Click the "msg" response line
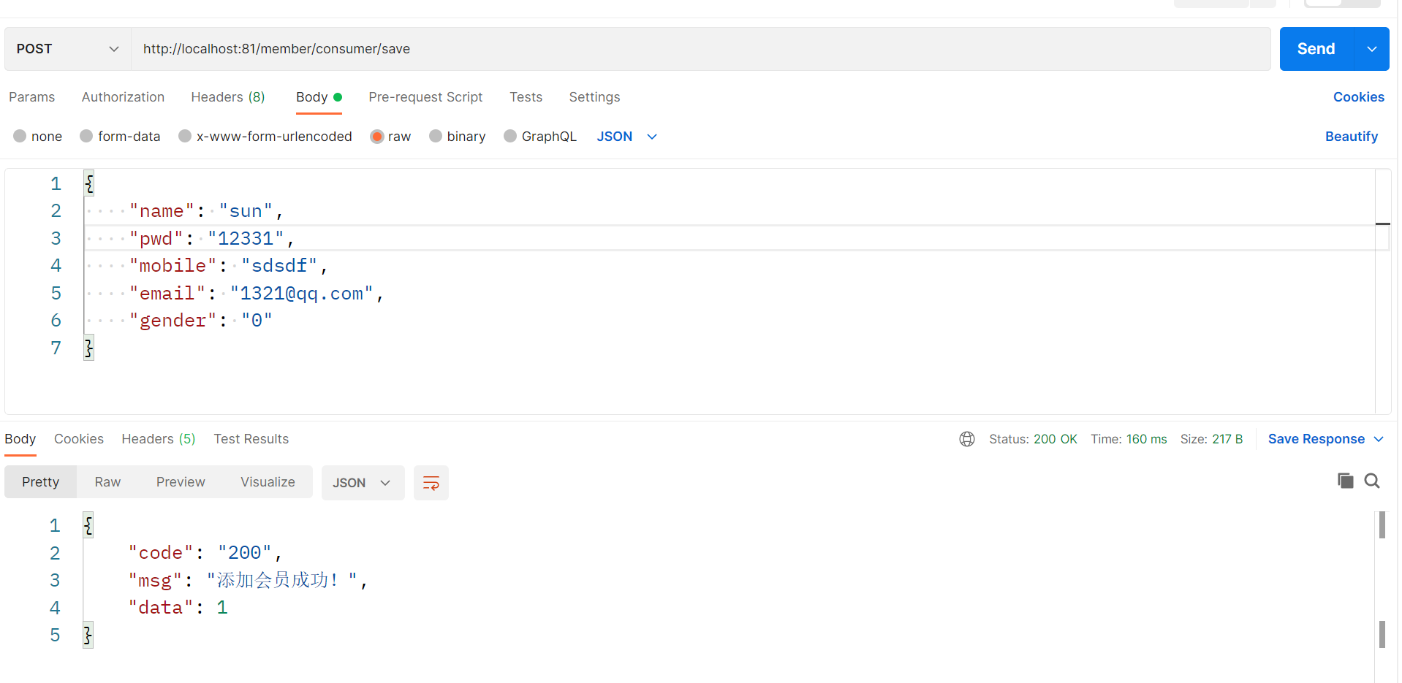Viewport: 1402px width, 683px height. coord(248,581)
